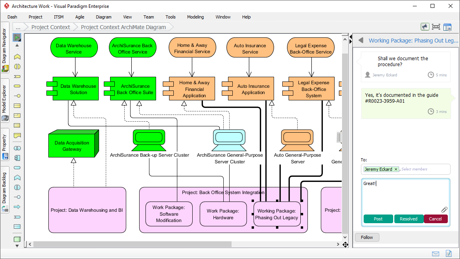460x259 pixels.
Task: Remove Jeremy Eckard from the recipients
Action: pos(396,169)
